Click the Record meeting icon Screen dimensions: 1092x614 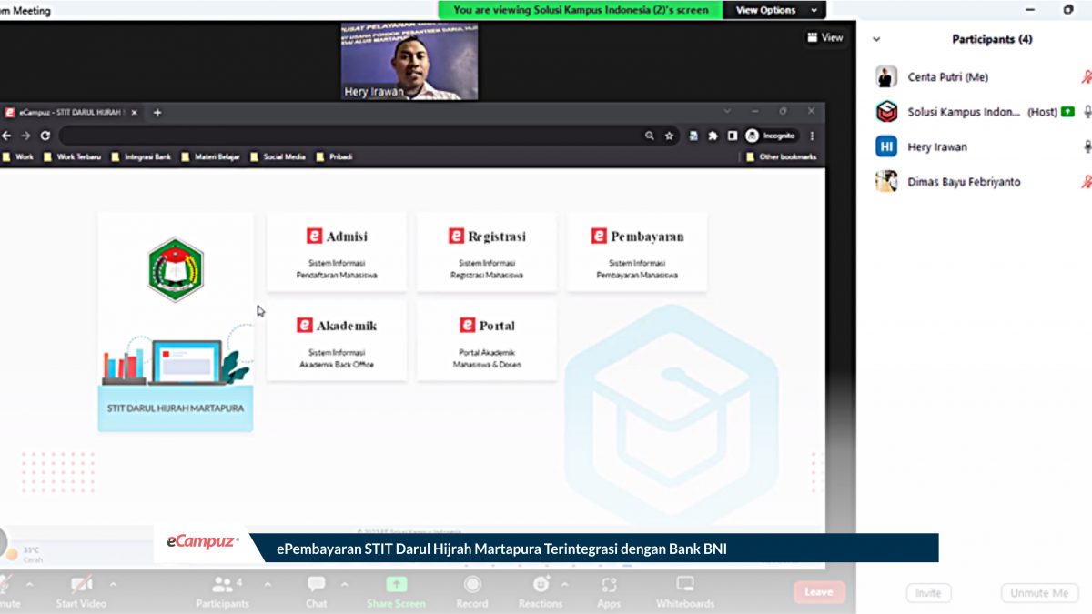[471, 584]
